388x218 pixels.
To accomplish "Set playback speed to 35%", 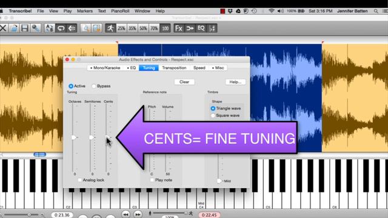I will pyautogui.click(x=132, y=28).
